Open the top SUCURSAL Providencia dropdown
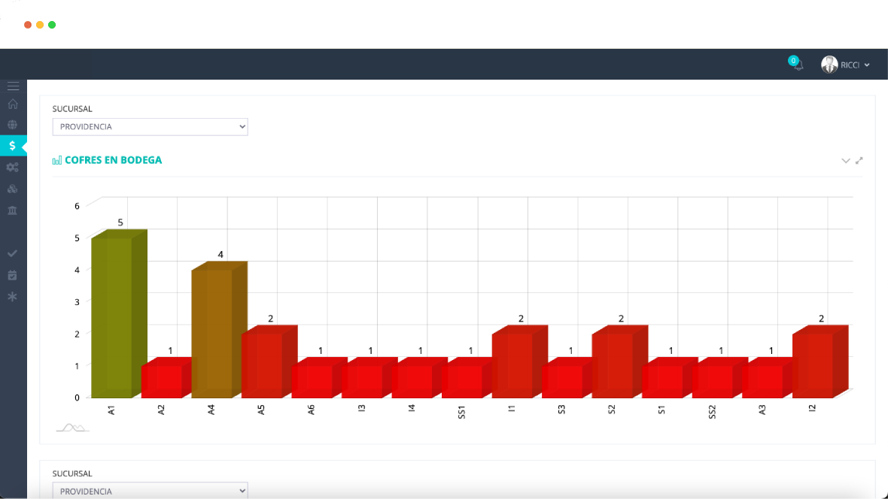Image resolution: width=888 pixels, height=499 pixels. click(150, 127)
